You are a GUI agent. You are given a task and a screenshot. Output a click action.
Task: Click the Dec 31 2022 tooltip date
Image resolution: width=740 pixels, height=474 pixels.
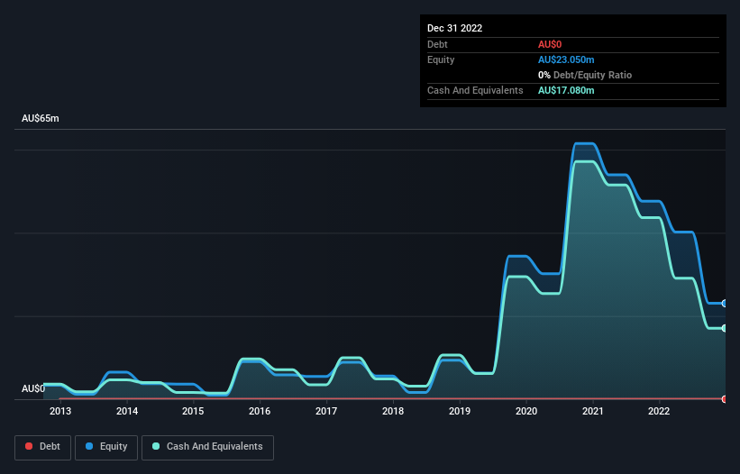[454, 28]
